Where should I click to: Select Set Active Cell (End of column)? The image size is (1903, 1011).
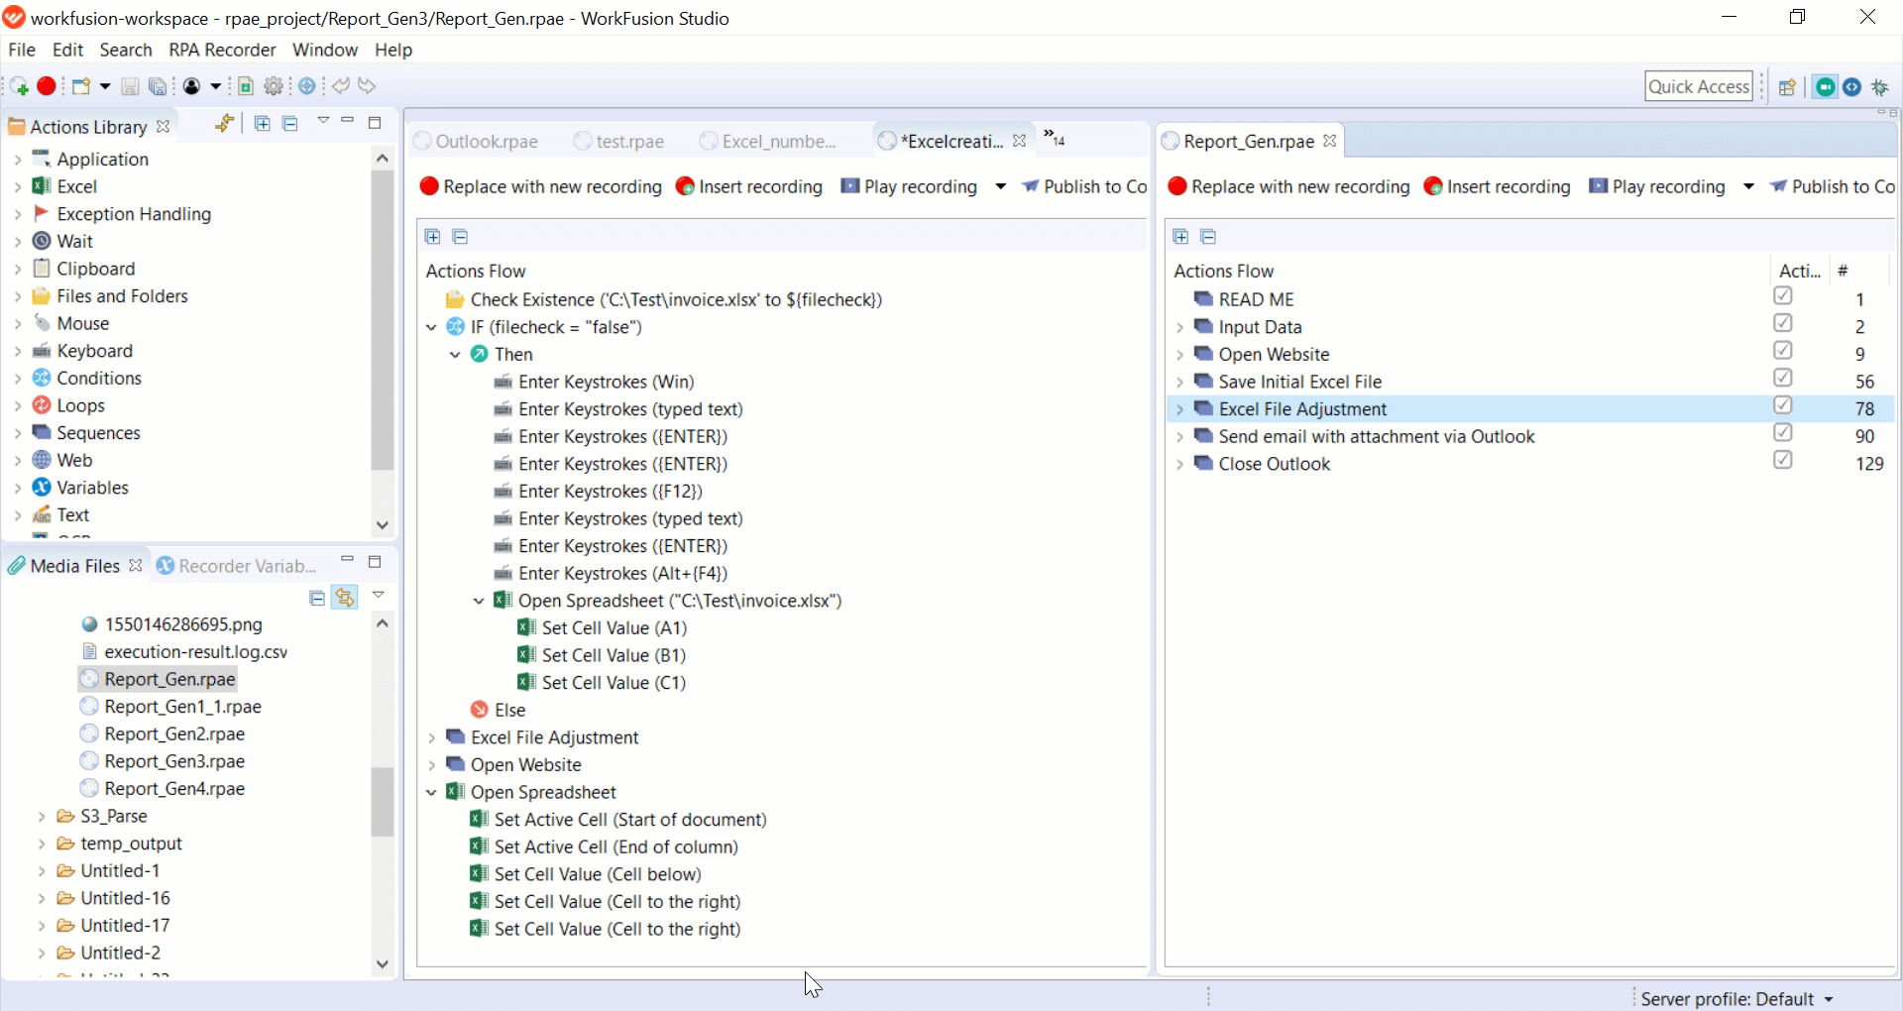pyautogui.click(x=605, y=846)
